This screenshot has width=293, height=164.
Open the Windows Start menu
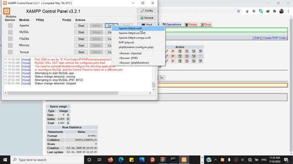pos(5,160)
